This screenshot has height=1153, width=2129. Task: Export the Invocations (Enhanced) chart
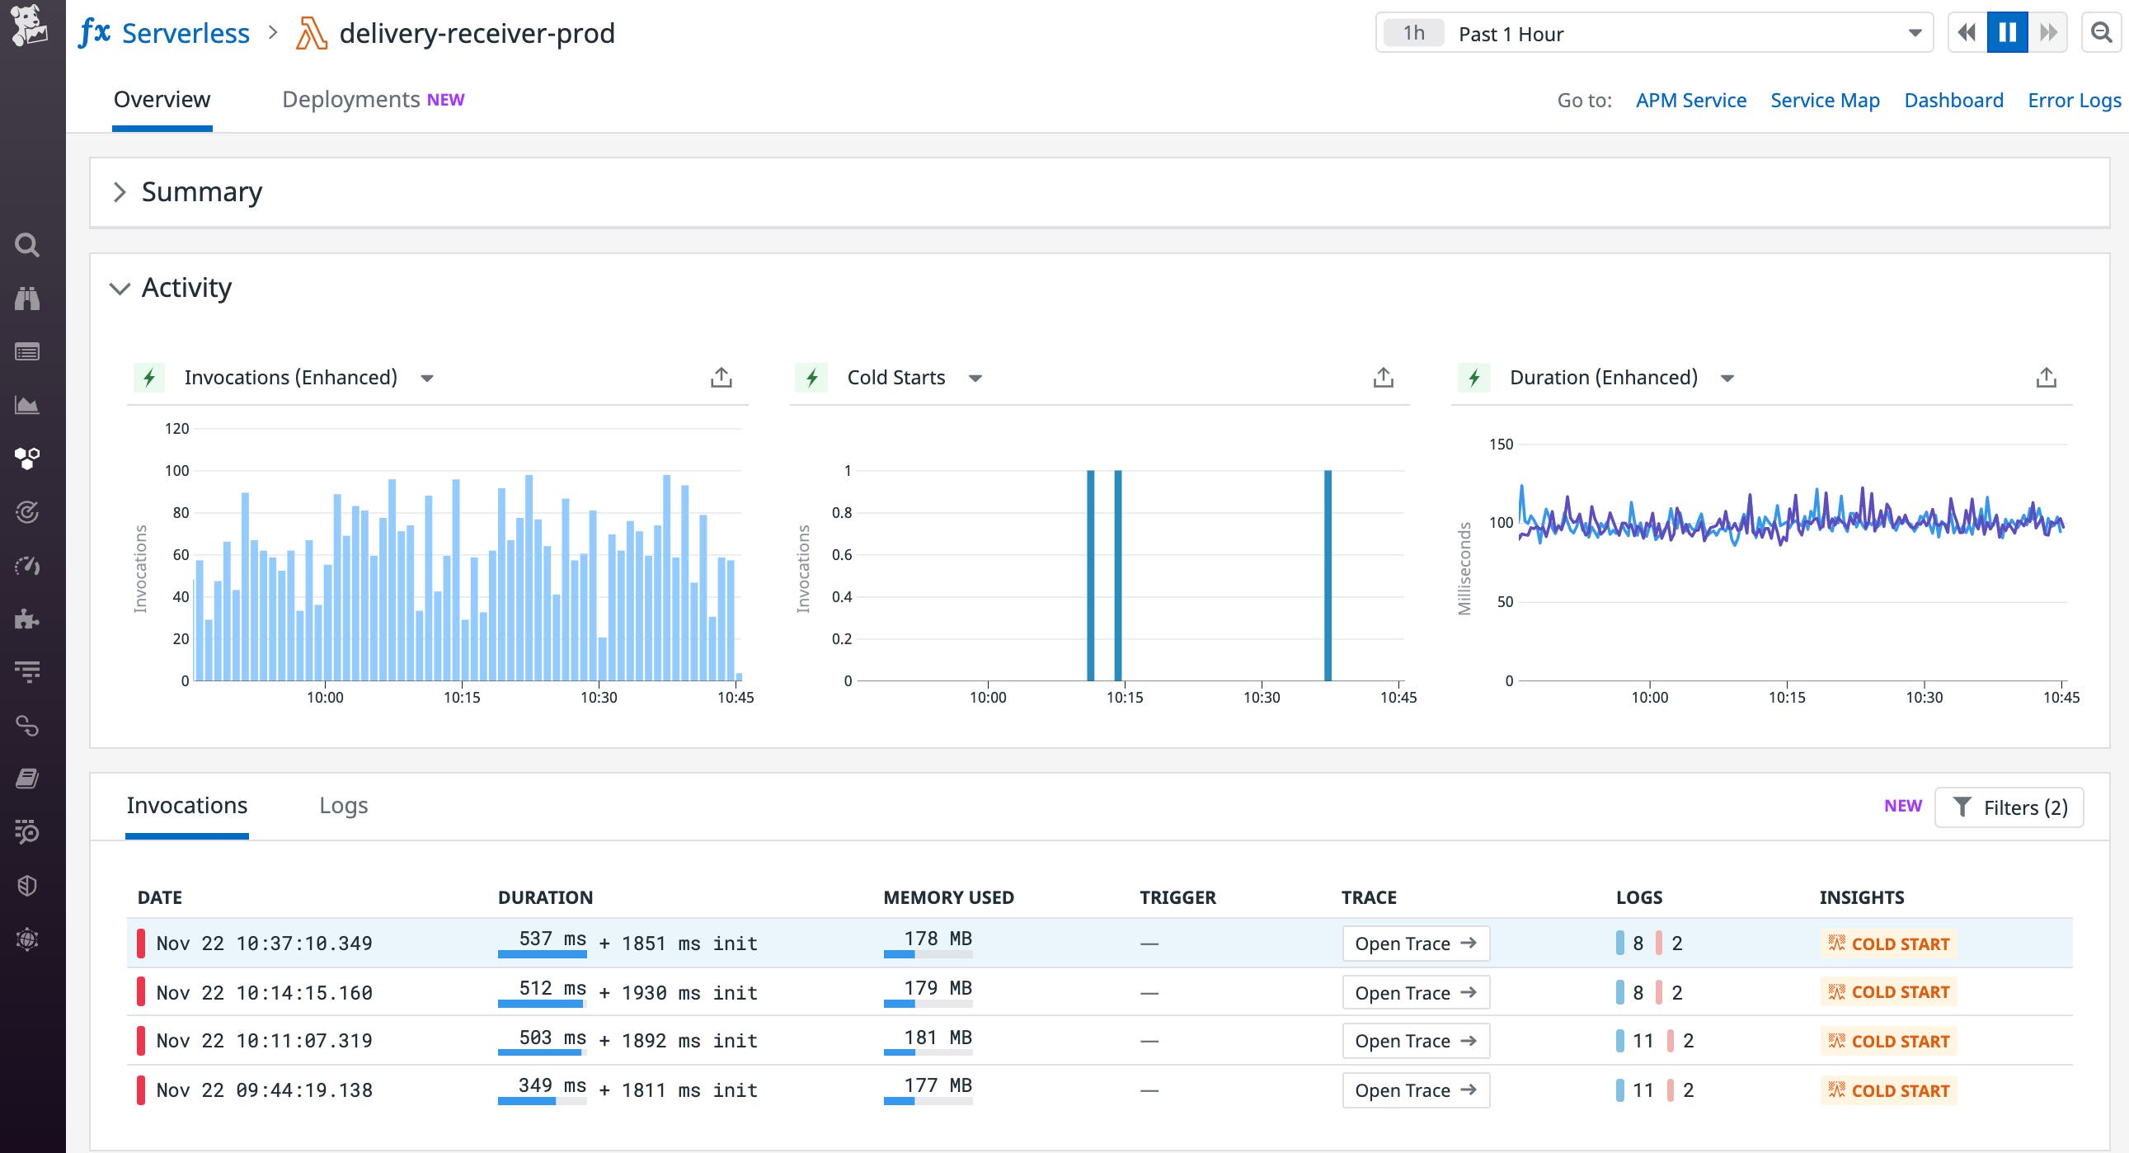[x=721, y=377]
